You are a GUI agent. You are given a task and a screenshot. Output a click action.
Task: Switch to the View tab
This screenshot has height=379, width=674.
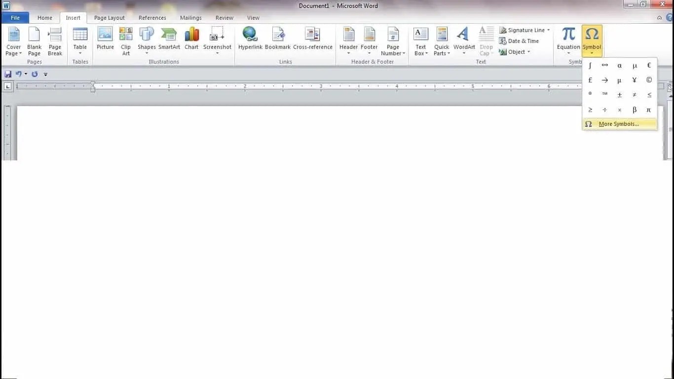click(x=253, y=18)
